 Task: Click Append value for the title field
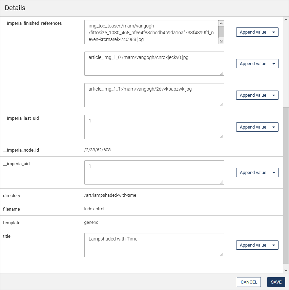click(x=253, y=245)
